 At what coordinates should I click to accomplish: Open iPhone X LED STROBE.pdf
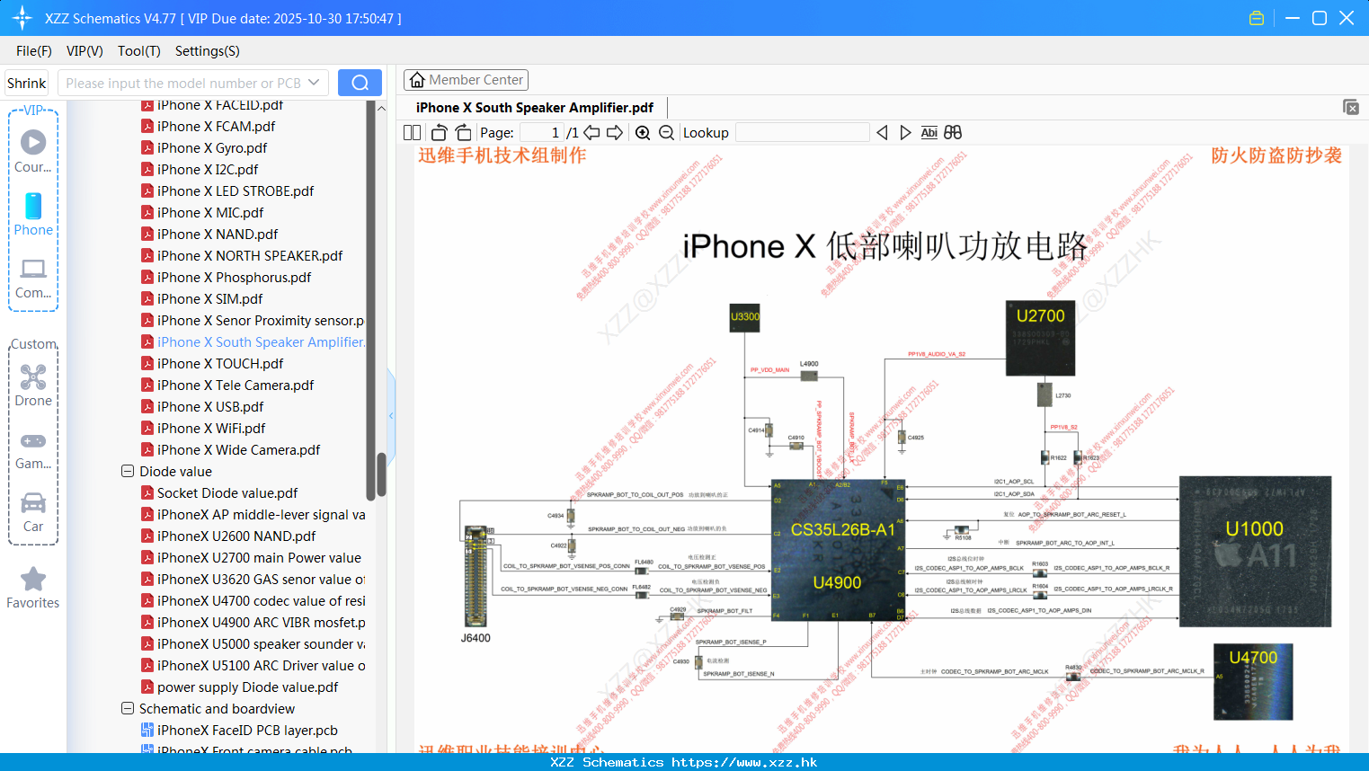coord(236,191)
